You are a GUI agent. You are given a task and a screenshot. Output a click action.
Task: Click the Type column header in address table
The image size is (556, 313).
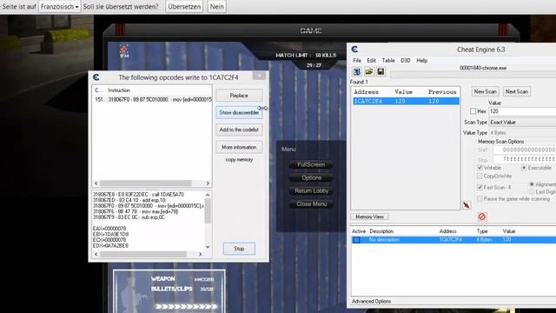coord(482,231)
